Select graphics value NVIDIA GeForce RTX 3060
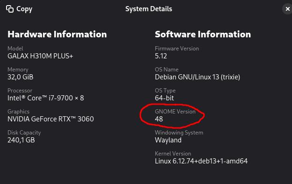The image size is (292, 184). pyautogui.click(x=51, y=119)
